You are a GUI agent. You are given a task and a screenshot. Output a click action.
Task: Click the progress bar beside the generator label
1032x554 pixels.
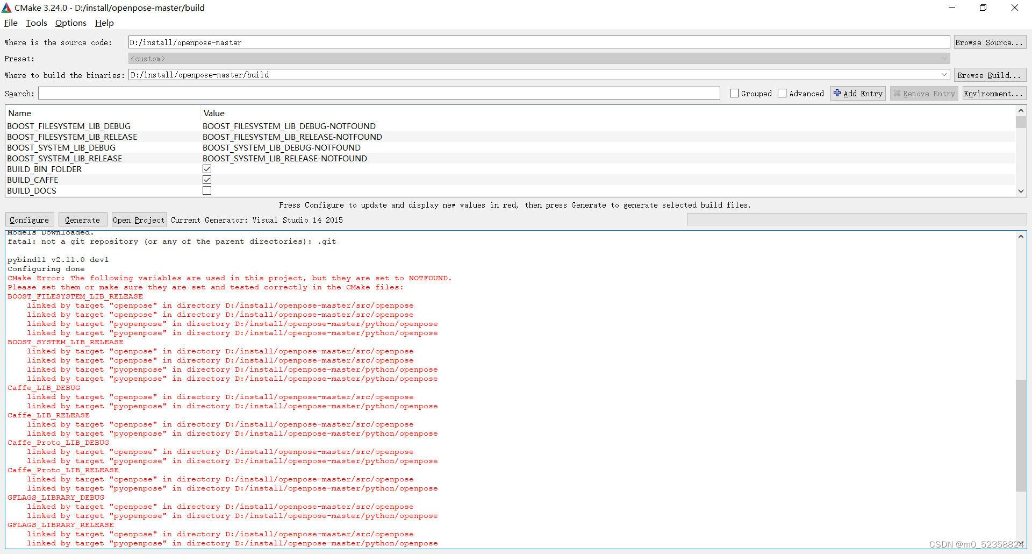click(x=856, y=219)
